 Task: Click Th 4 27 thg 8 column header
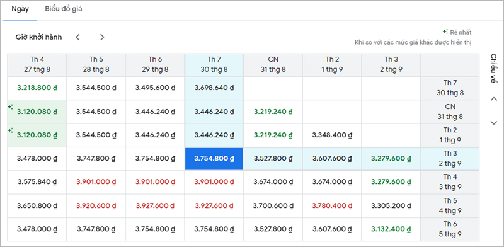[37, 65]
